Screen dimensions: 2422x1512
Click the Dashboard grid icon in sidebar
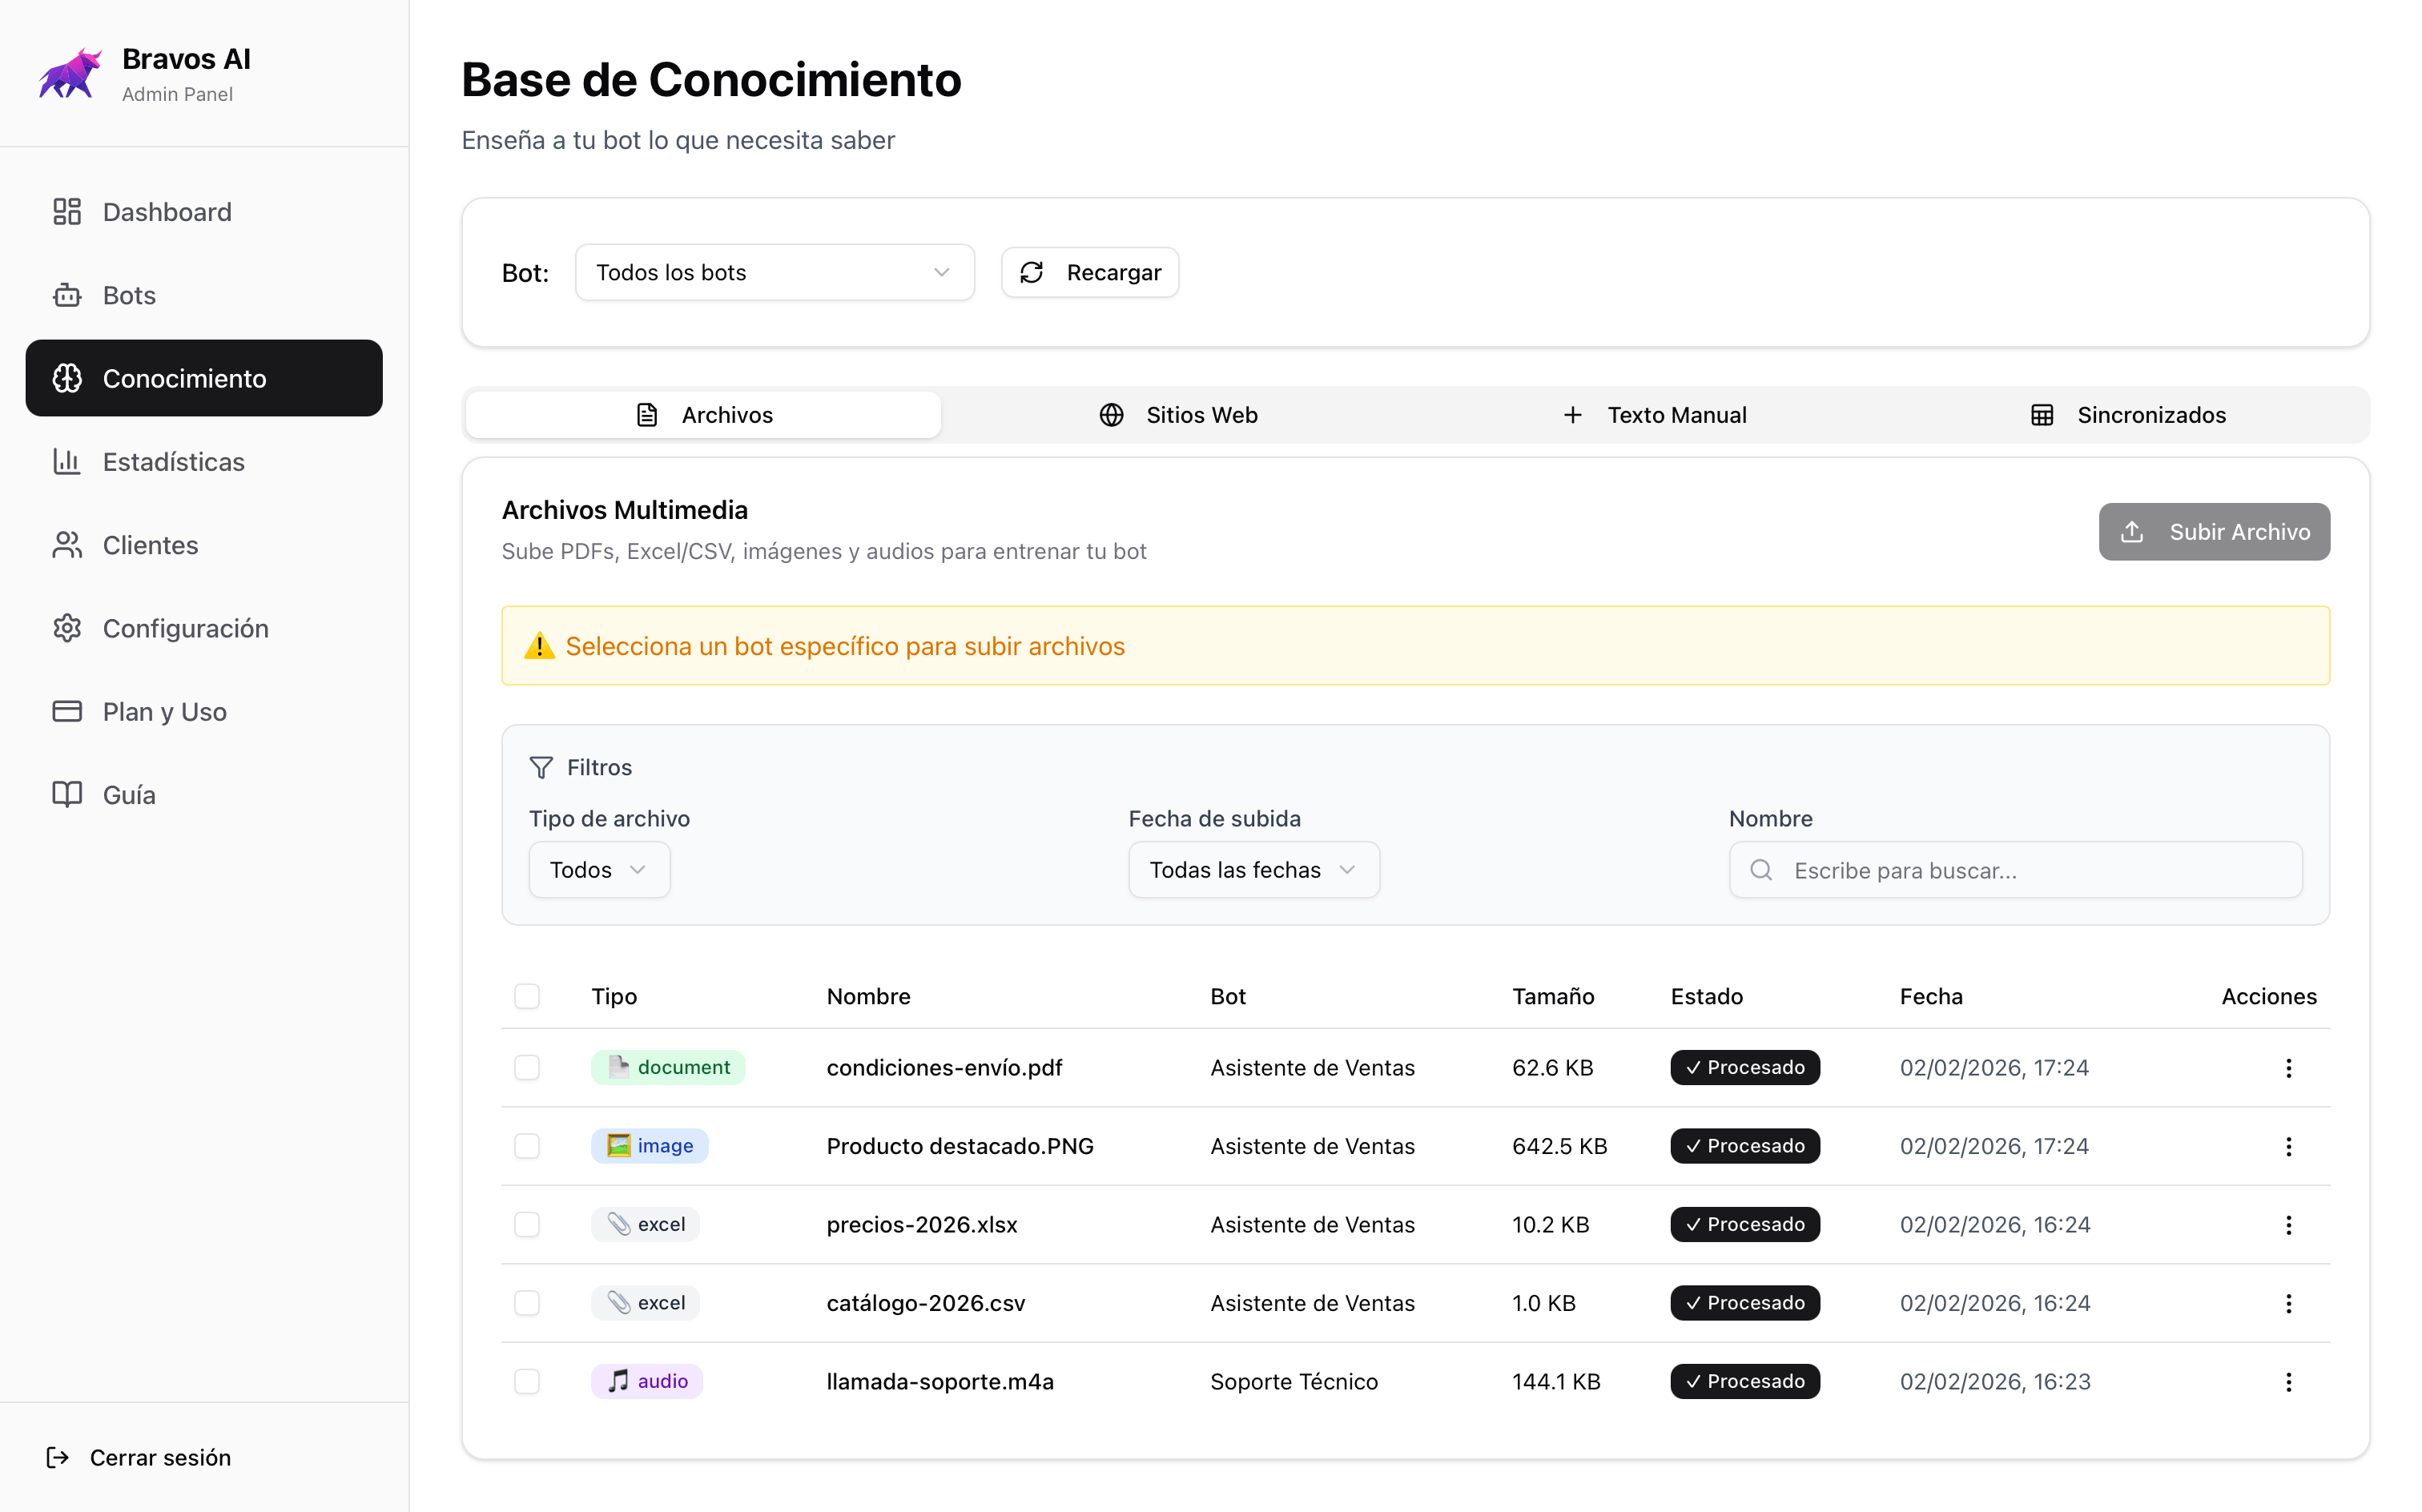67,212
